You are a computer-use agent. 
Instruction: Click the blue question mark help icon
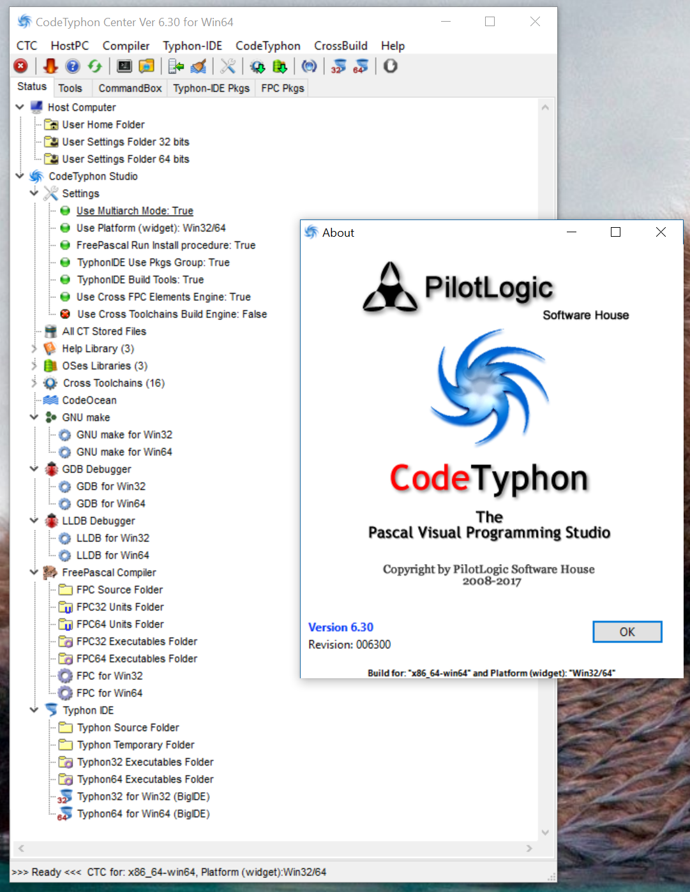click(73, 66)
